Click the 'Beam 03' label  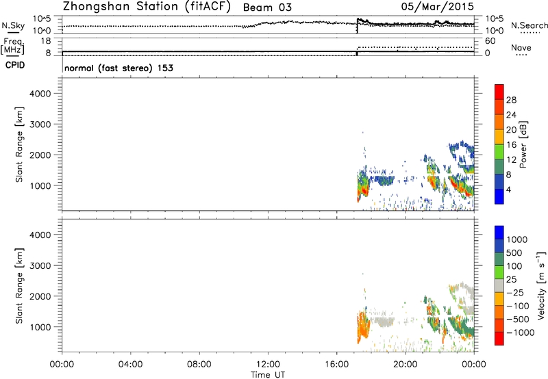click(267, 8)
